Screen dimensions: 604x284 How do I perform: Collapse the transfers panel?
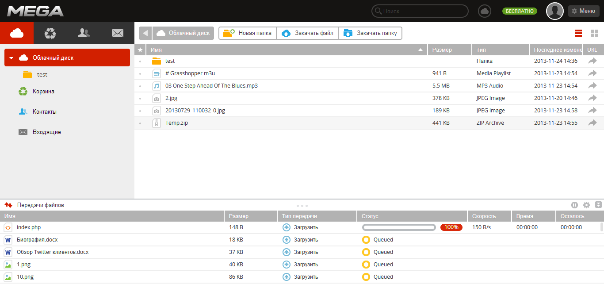click(599, 205)
